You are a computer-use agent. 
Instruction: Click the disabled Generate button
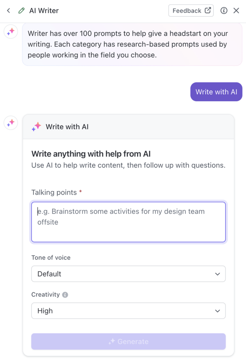coord(129,341)
